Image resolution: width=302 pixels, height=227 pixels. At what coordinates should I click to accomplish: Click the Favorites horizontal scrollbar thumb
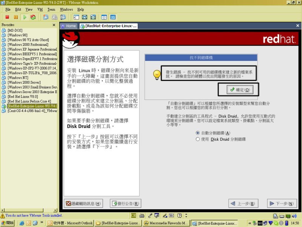tap(24, 210)
